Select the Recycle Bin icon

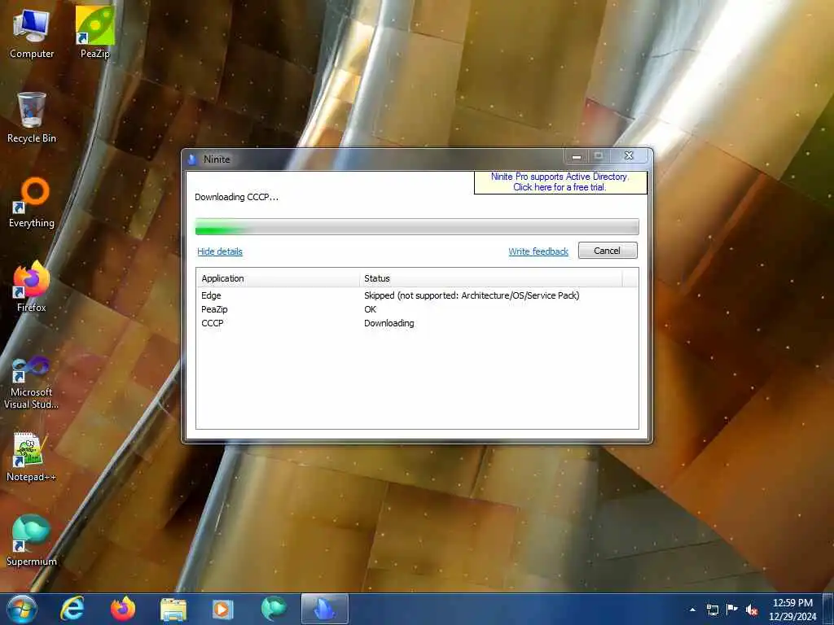[x=32, y=117]
